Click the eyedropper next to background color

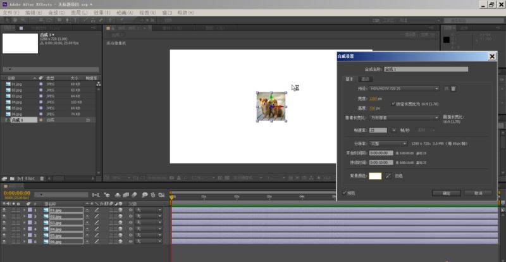(388, 176)
